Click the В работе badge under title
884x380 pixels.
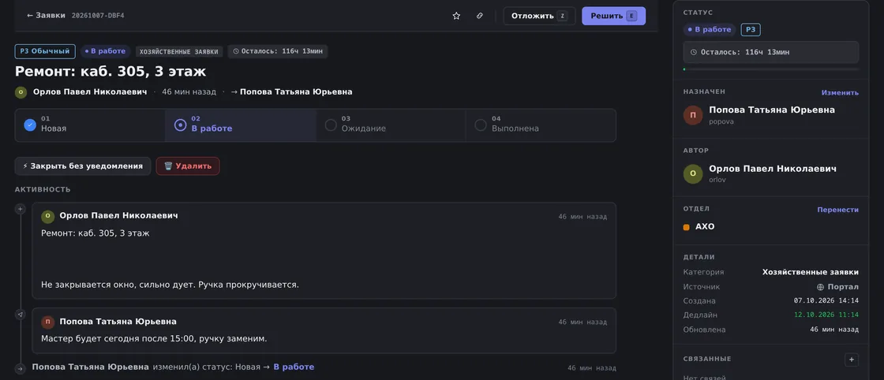[105, 51]
